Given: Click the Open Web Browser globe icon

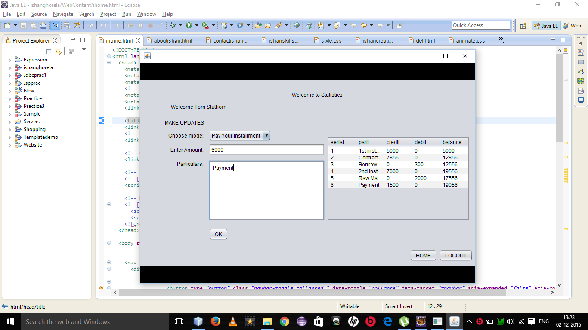Looking at the screenshot, I should [x=297, y=26].
